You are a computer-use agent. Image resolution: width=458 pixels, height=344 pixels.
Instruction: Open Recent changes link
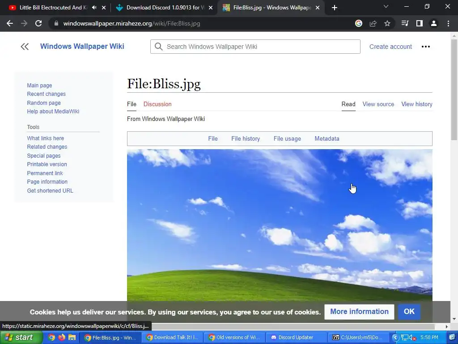click(46, 94)
